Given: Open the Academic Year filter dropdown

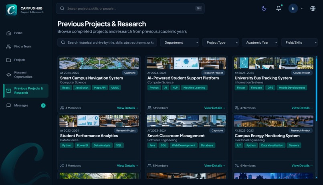Looking at the screenshot, I should click(x=260, y=42).
